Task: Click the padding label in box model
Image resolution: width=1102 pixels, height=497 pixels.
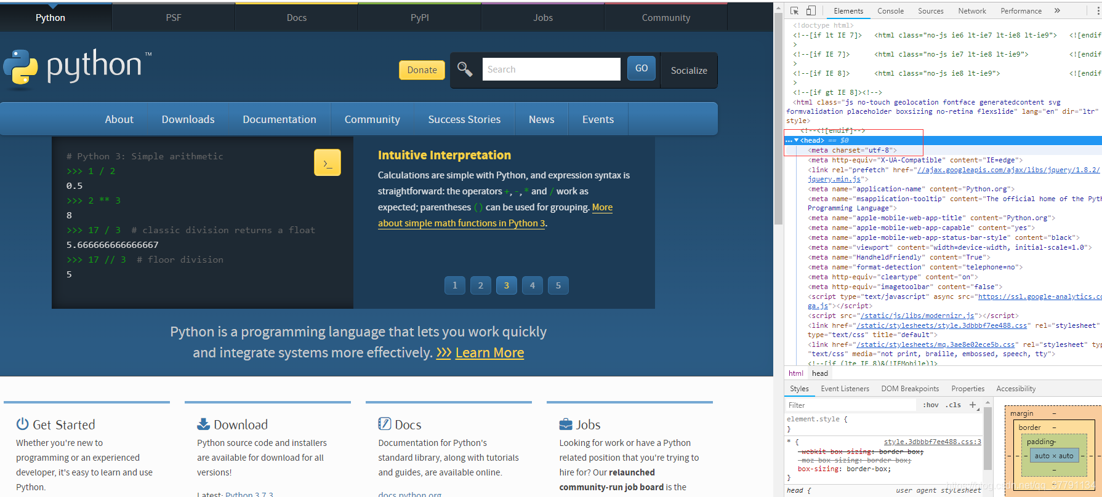Action: tap(1041, 442)
